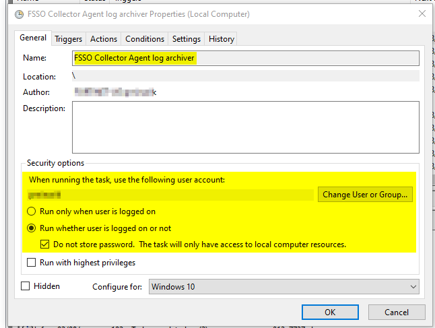
Task: Click the task Name field
Action: tap(246, 58)
